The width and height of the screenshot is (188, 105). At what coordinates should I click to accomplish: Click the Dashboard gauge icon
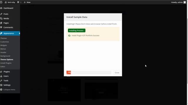point(1,8)
